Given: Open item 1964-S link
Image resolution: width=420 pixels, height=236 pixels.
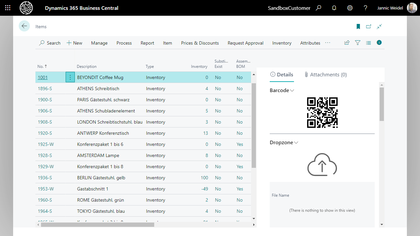Looking at the screenshot, I should 45,211.
